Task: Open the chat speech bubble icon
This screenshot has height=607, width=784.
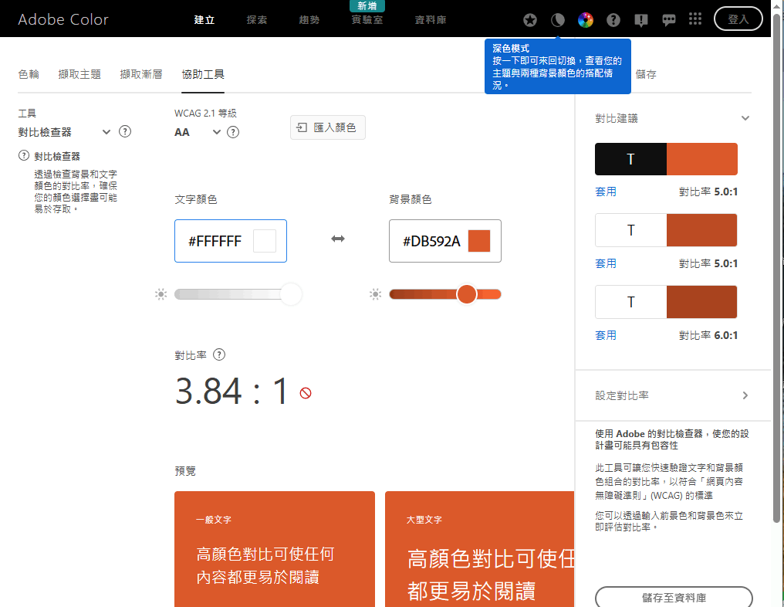Action: (669, 20)
